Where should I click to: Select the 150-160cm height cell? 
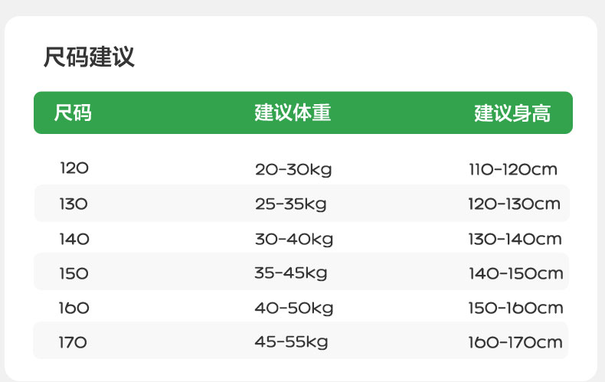pos(515,308)
